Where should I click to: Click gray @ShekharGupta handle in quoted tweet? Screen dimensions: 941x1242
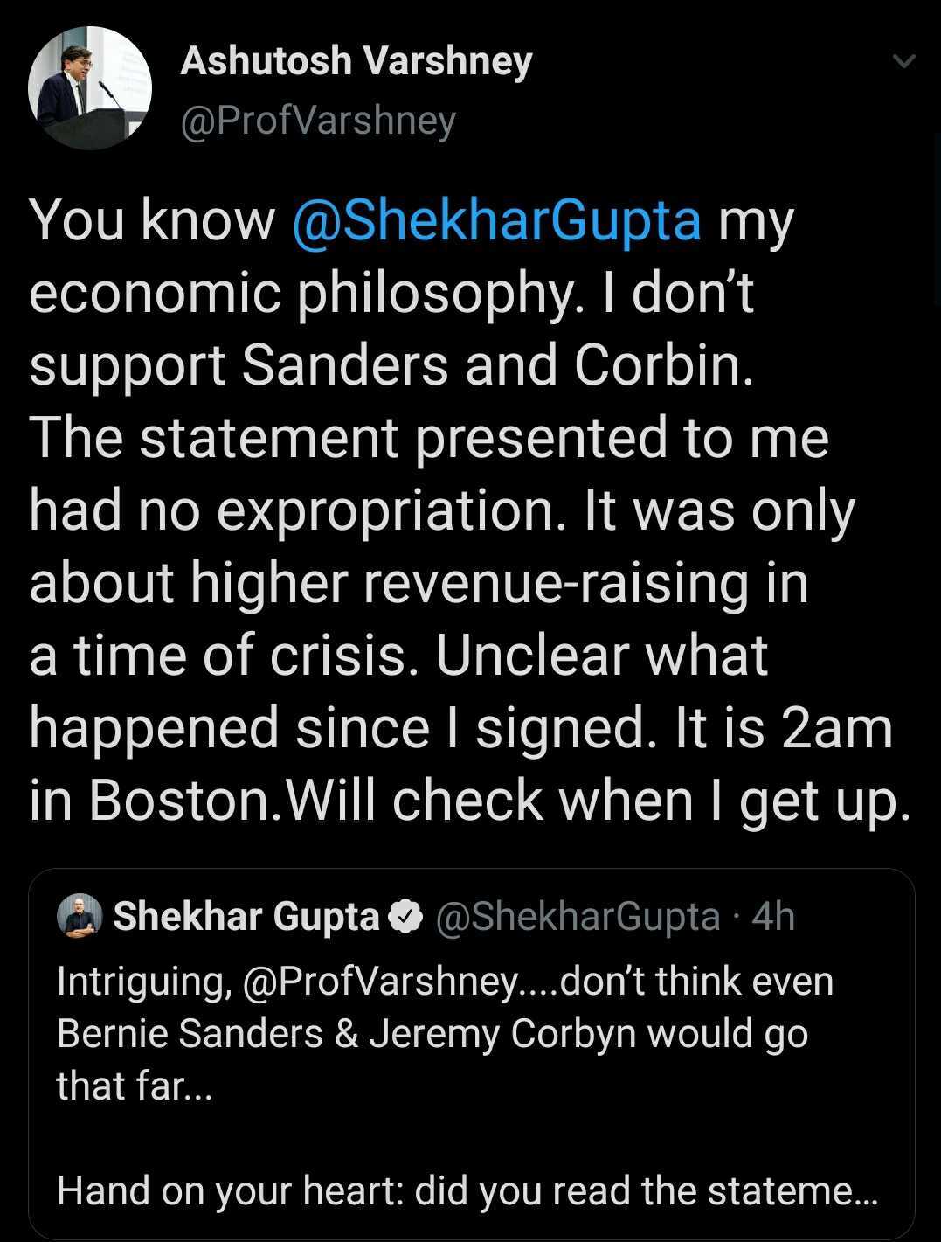pyautogui.click(x=578, y=917)
